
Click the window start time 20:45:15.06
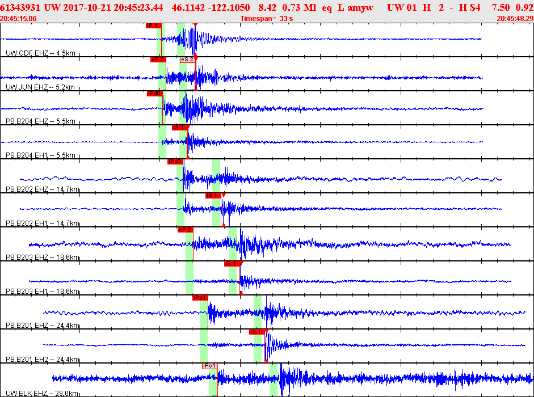click(18, 18)
